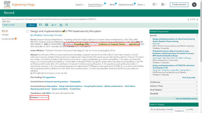This screenshot has height=113, width=202.
Task: Expand the Book Chapters section
Action: point(174,90)
